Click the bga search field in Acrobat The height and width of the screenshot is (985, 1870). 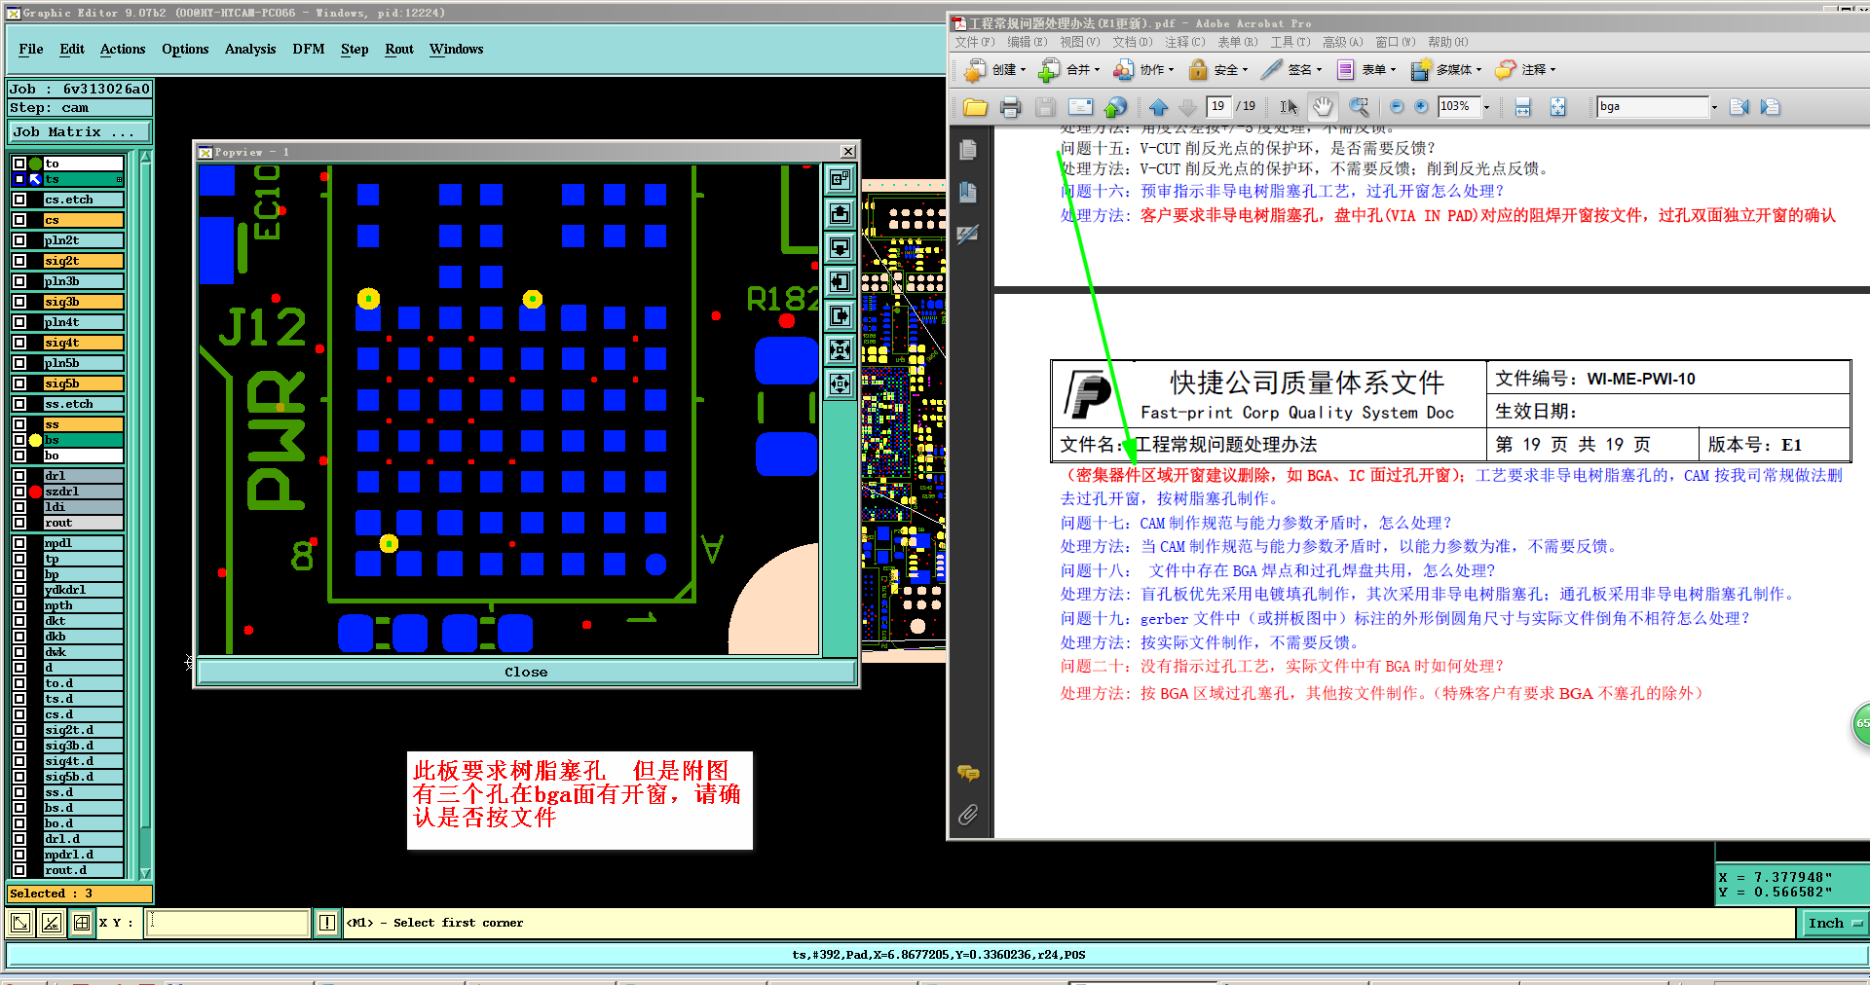(1653, 107)
